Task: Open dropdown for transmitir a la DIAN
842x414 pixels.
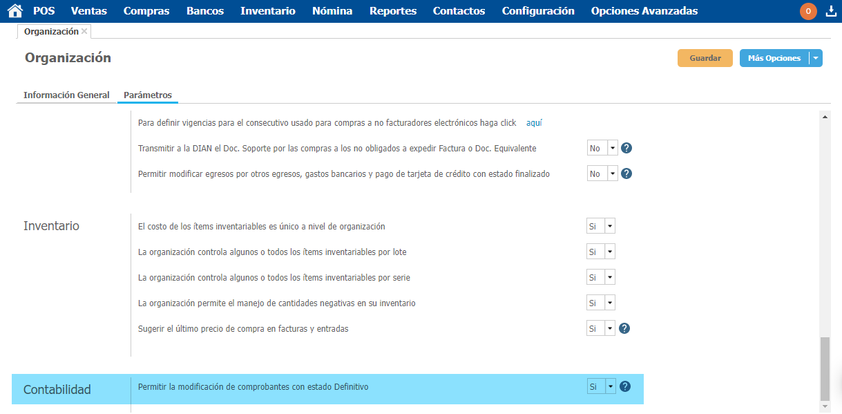Action: 611,148
